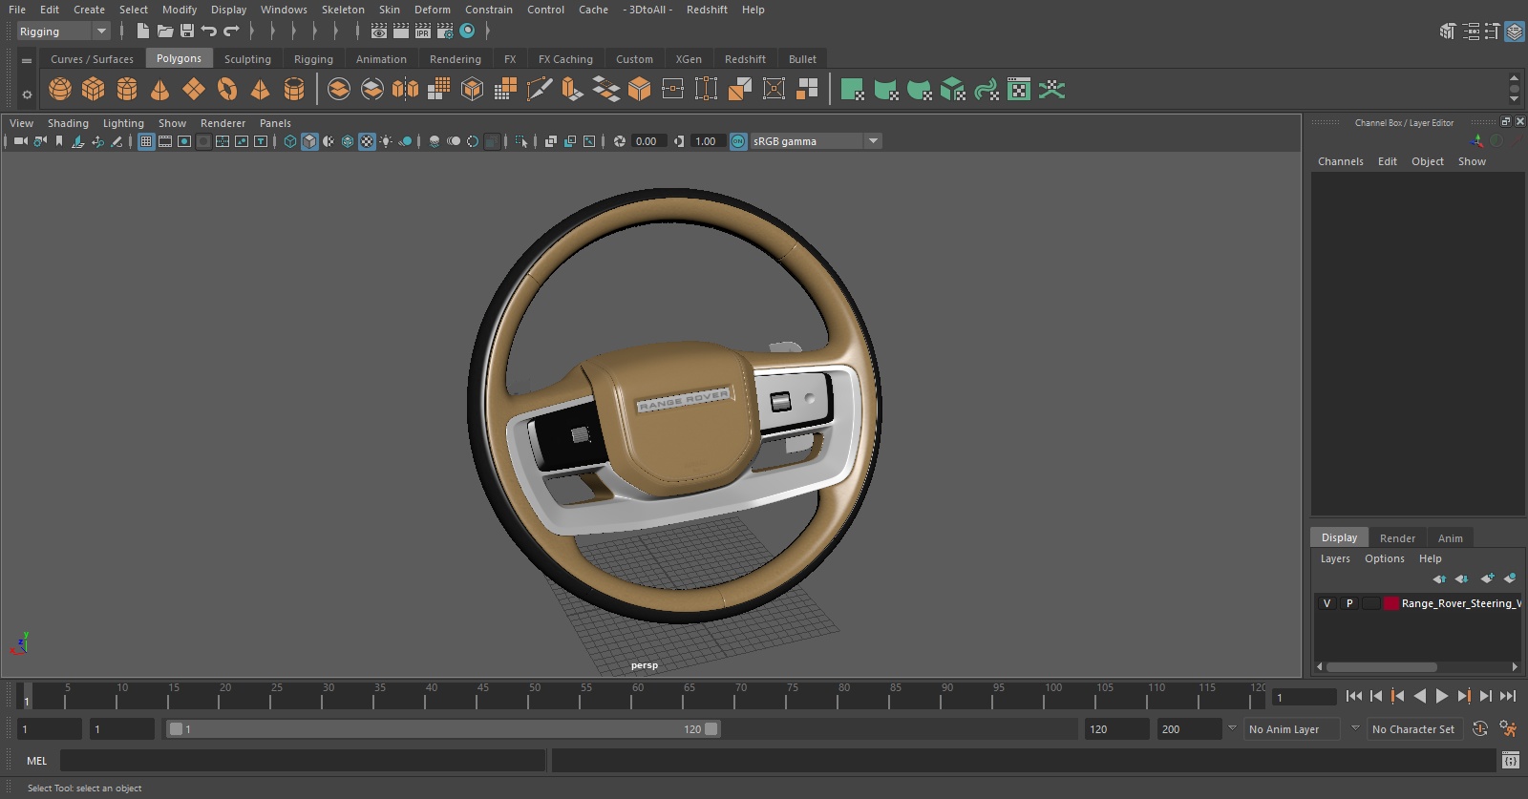The width and height of the screenshot is (1528, 799).
Task: Toggle layer visibility V box
Action: click(x=1326, y=603)
